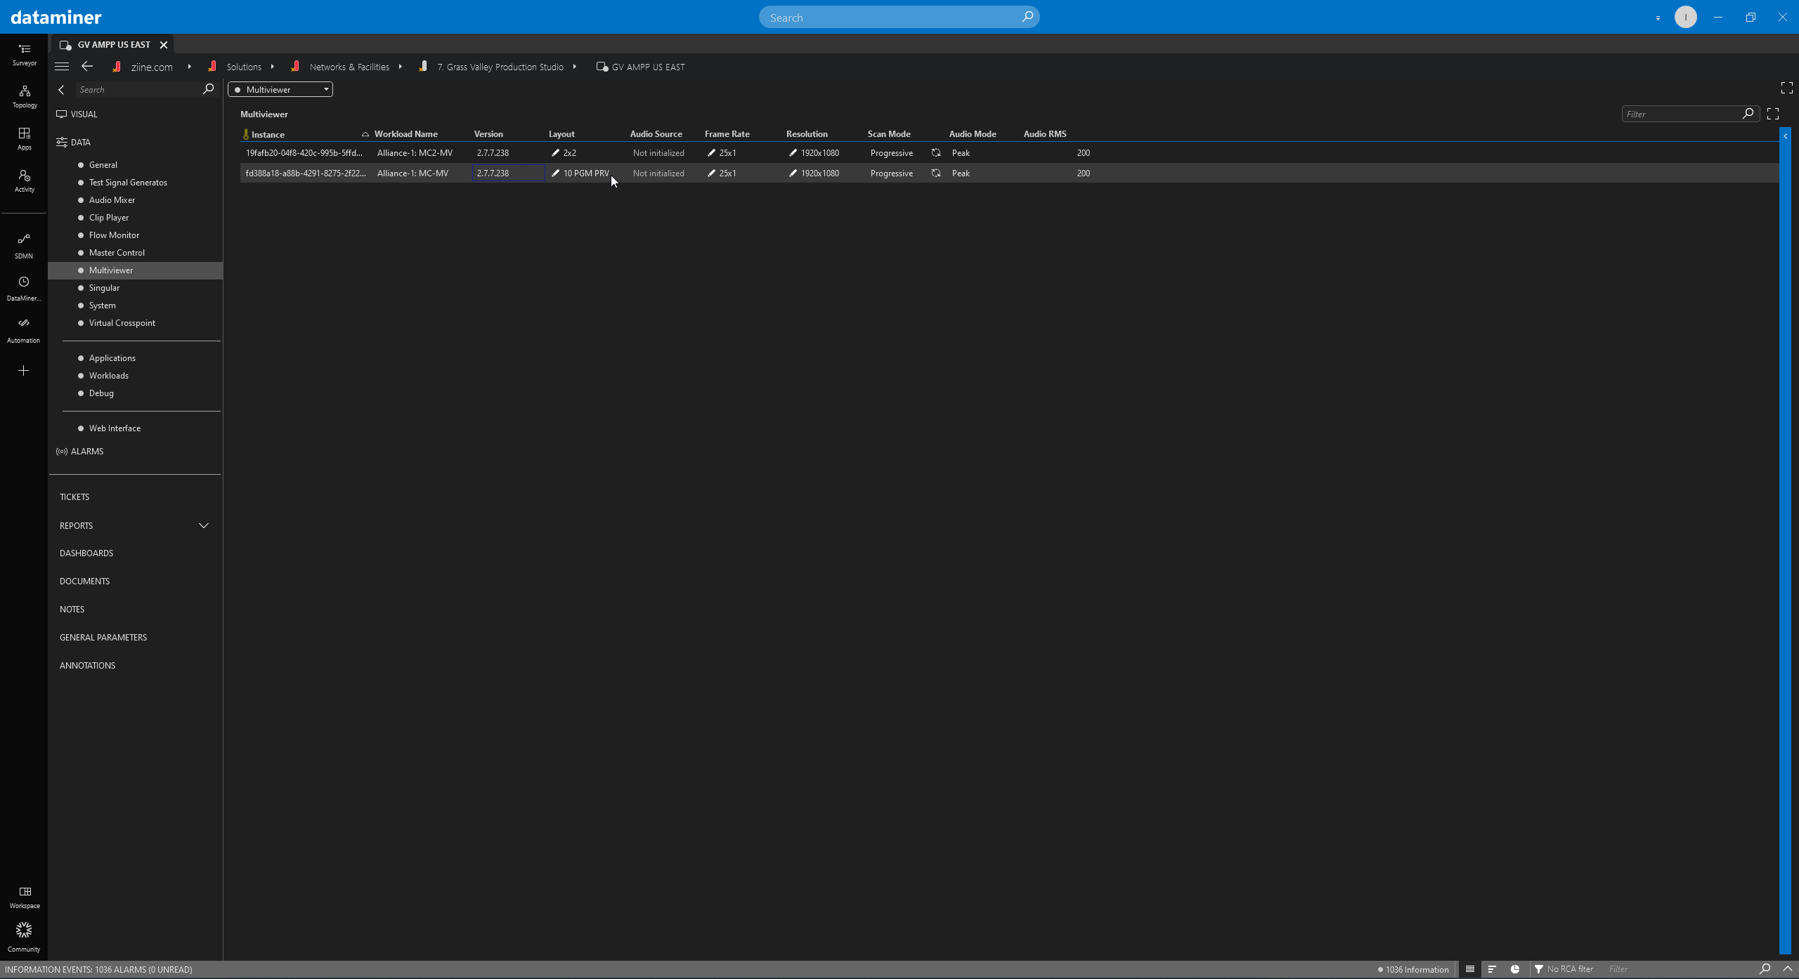This screenshot has height=979, width=1799.
Task: Open the DASHBOARDS section
Action: click(86, 553)
